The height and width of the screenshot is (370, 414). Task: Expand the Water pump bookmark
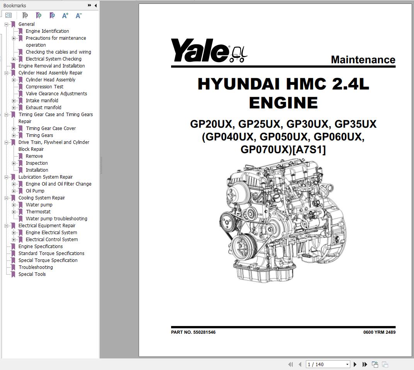(x=14, y=205)
